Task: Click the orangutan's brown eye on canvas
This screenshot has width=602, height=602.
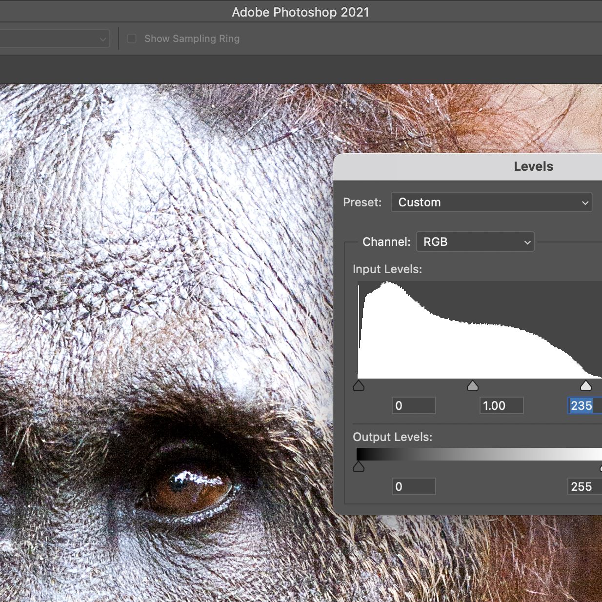Action: pos(190,489)
